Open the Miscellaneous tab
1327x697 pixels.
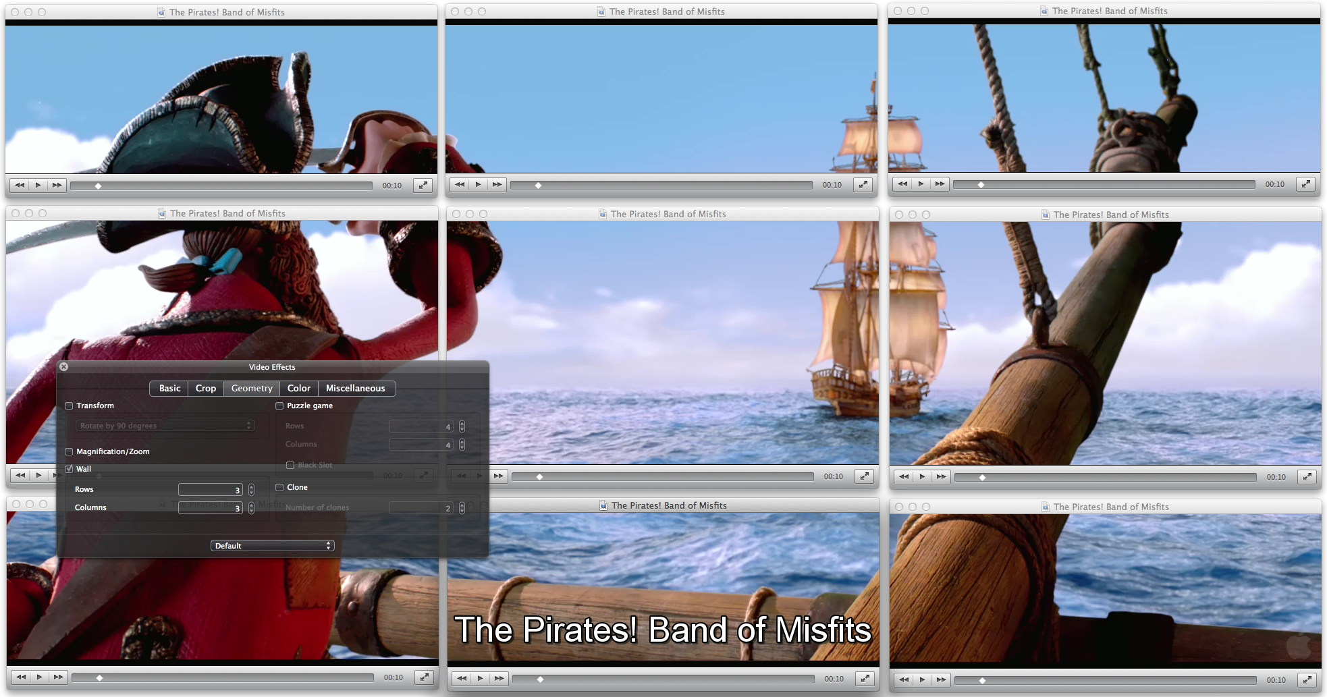click(x=356, y=389)
